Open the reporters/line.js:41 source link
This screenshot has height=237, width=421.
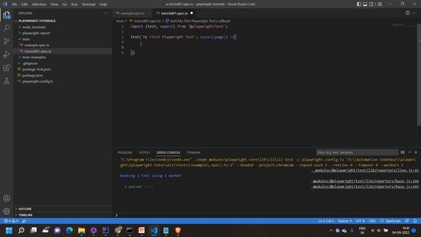[365, 171]
